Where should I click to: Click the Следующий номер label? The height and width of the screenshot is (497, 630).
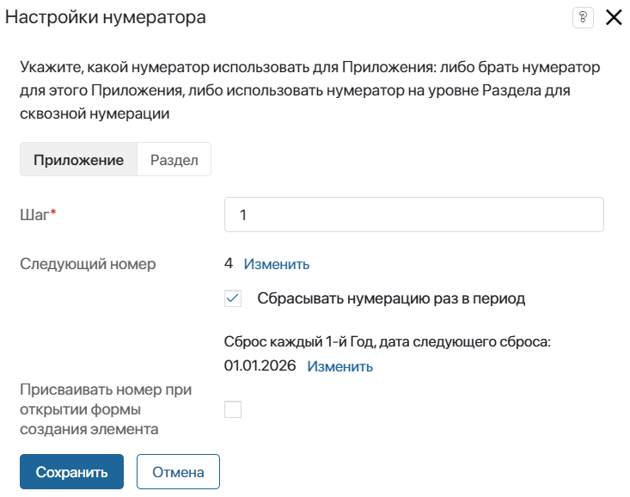tap(88, 264)
